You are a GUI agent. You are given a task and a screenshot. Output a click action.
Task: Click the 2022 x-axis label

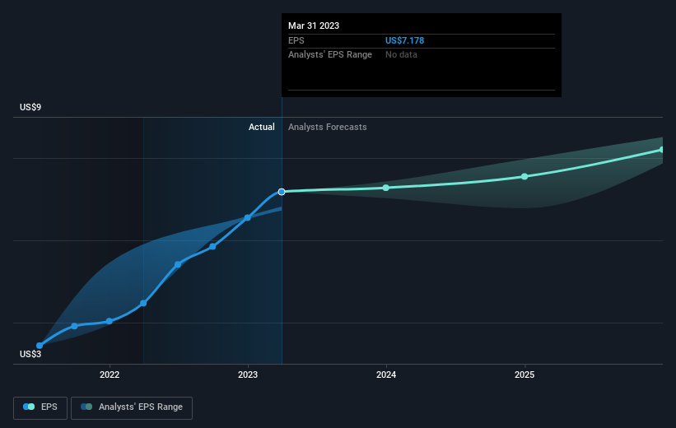tap(110, 374)
